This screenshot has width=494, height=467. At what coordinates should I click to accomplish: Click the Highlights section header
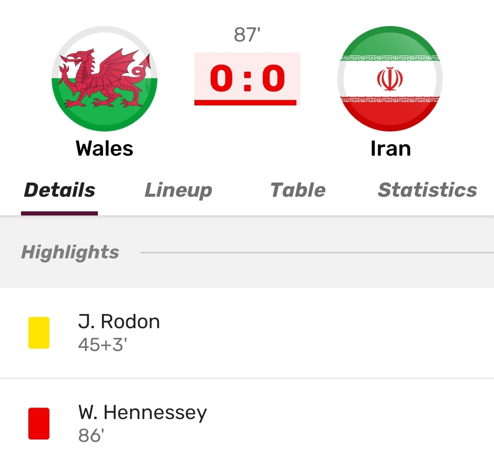[x=70, y=252]
